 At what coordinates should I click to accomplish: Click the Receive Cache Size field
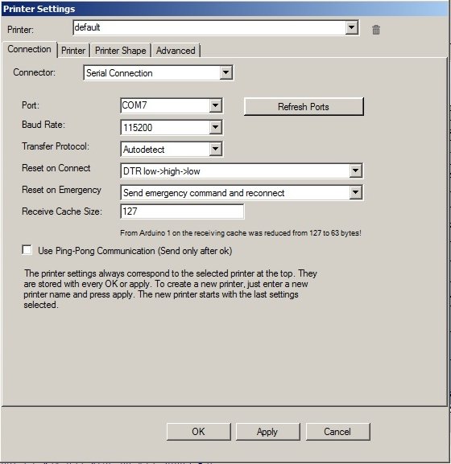coord(182,211)
